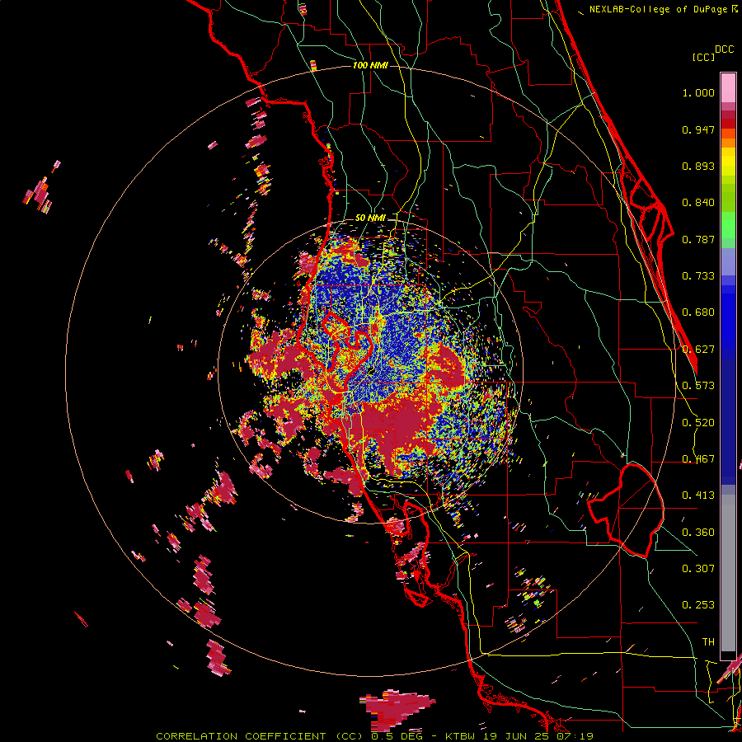Pick the light pink top segment of the color bar
Image resolution: width=742 pixels, height=742 pixels.
(728, 88)
